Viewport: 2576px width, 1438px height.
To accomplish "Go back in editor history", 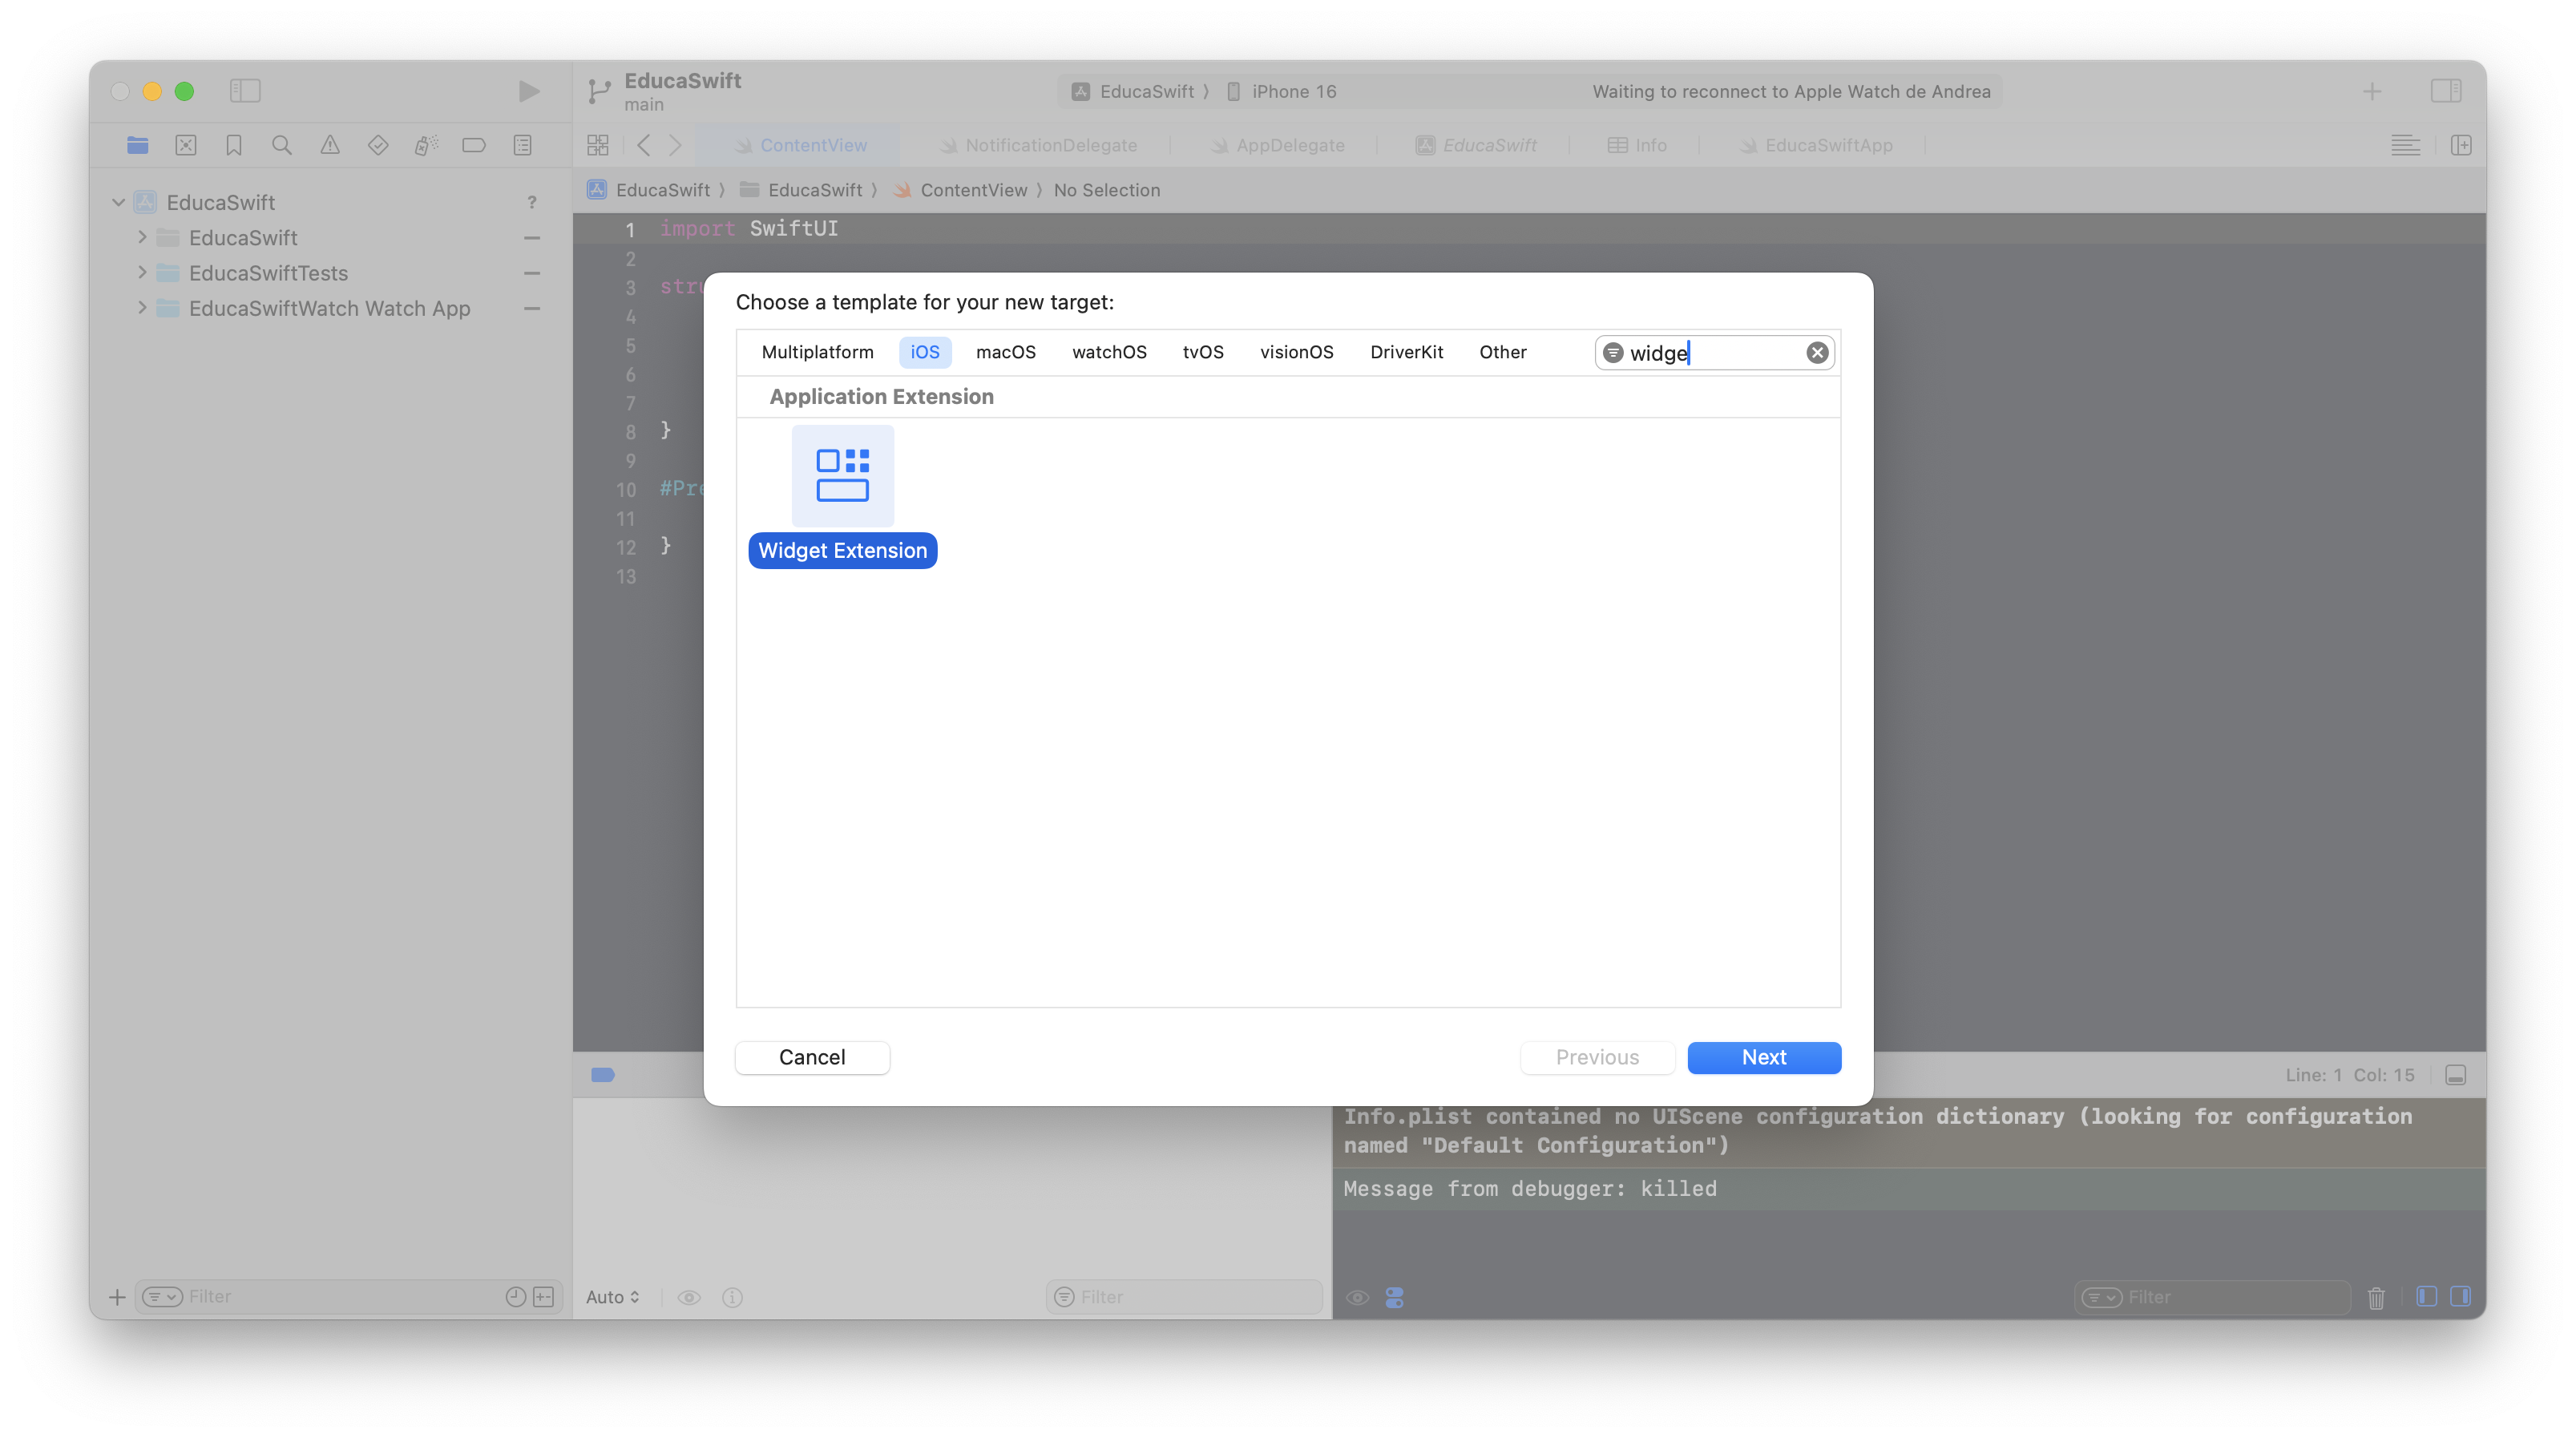I will tap(644, 146).
